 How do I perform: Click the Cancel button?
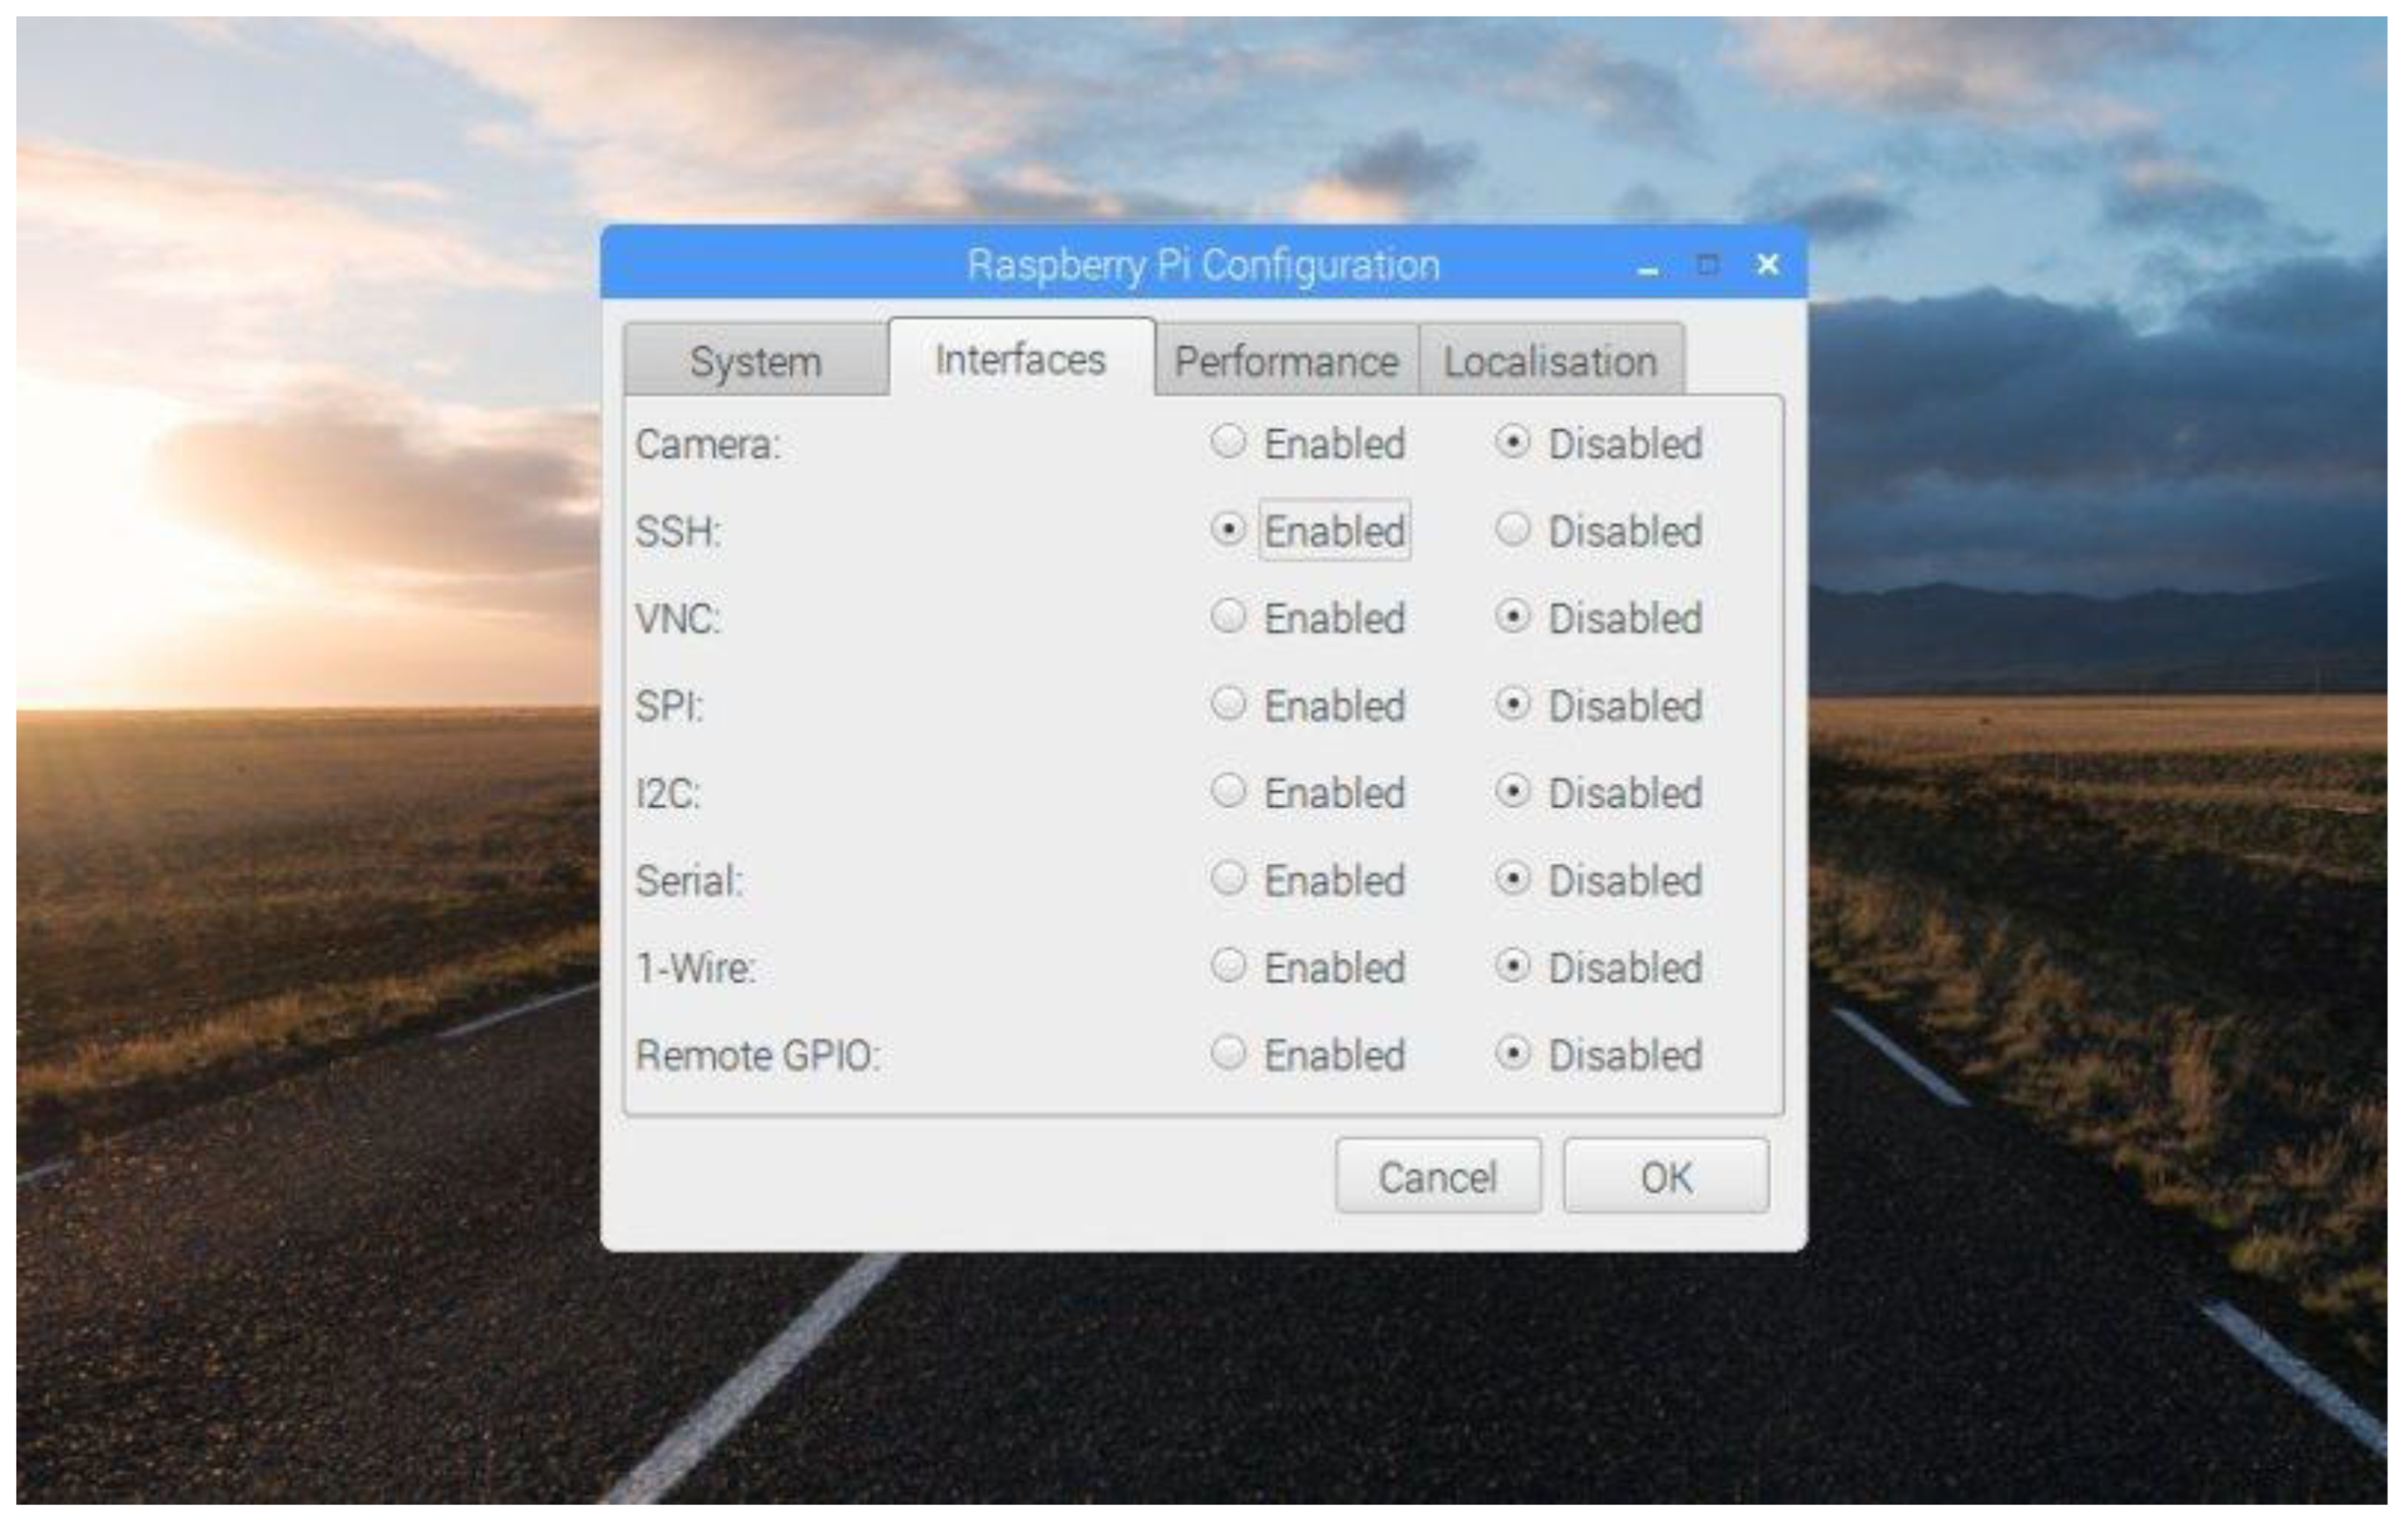[1437, 1177]
